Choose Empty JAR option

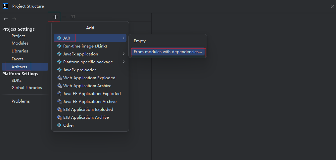(x=168, y=41)
